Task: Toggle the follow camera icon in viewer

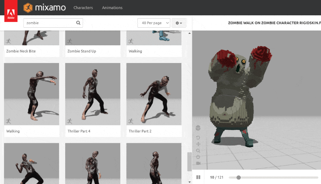Action: (198, 163)
